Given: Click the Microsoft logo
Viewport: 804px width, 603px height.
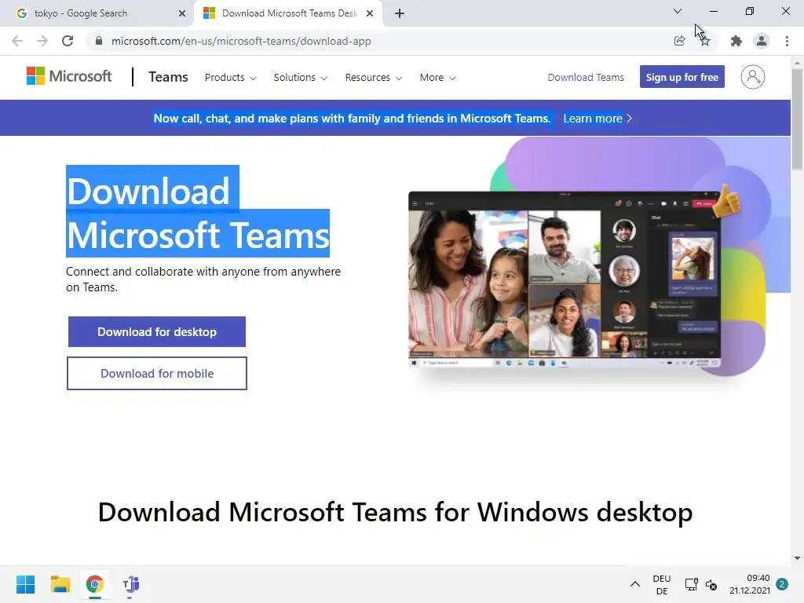Looking at the screenshot, I should coord(69,76).
